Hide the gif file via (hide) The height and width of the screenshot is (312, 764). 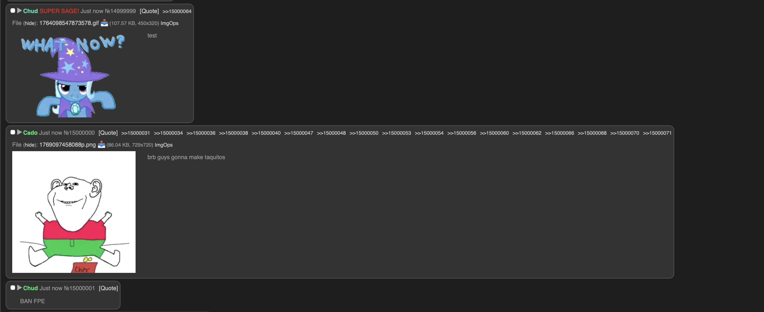(30, 23)
